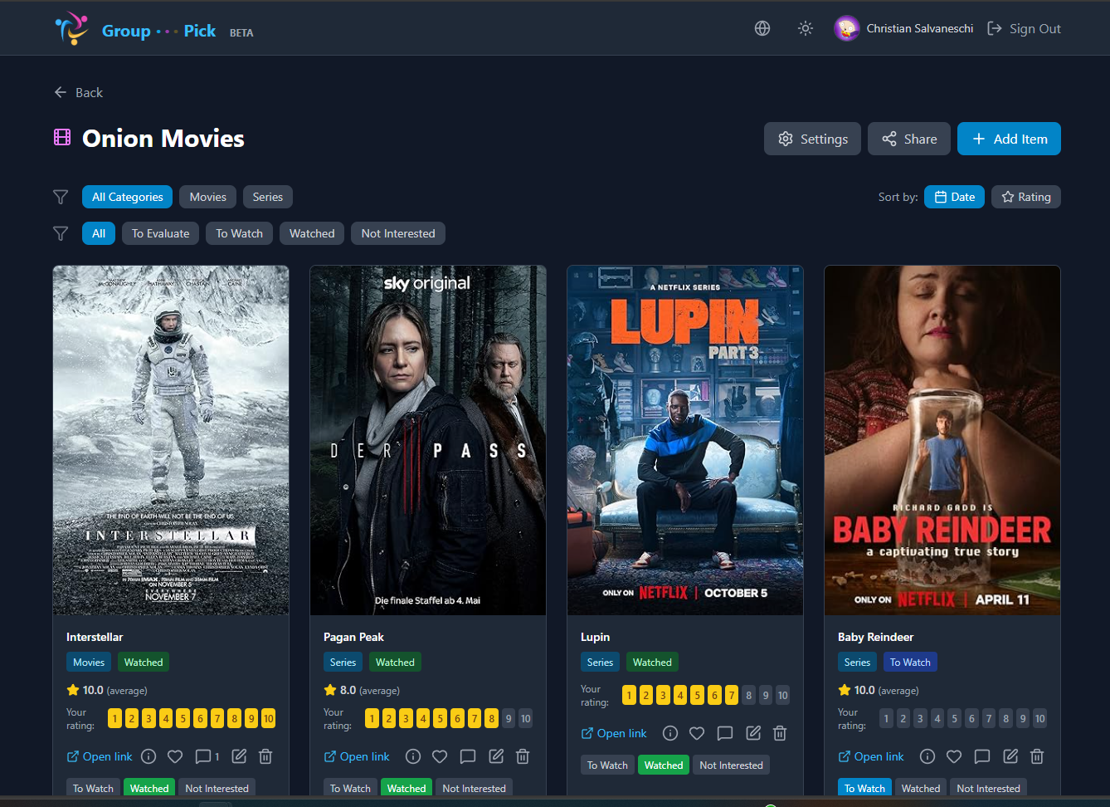Rate Baby Reindeer 8
The width and height of the screenshot is (1110, 807).
[x=1005, y=718]
